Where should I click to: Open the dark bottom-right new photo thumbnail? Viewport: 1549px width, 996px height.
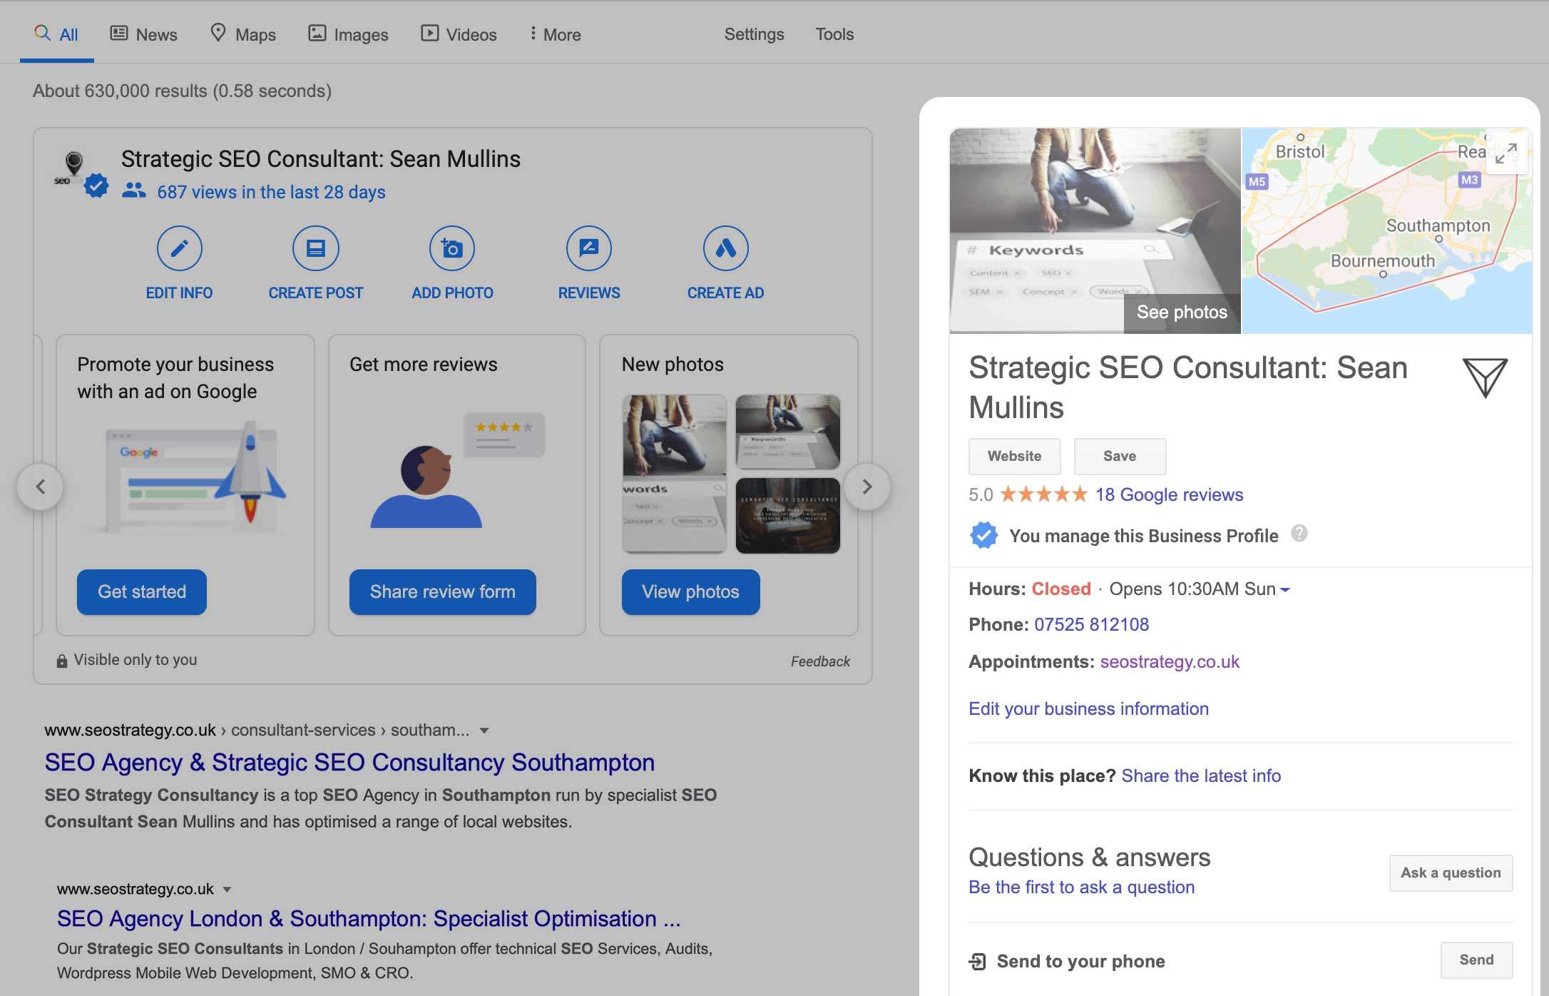coord(787,516)
